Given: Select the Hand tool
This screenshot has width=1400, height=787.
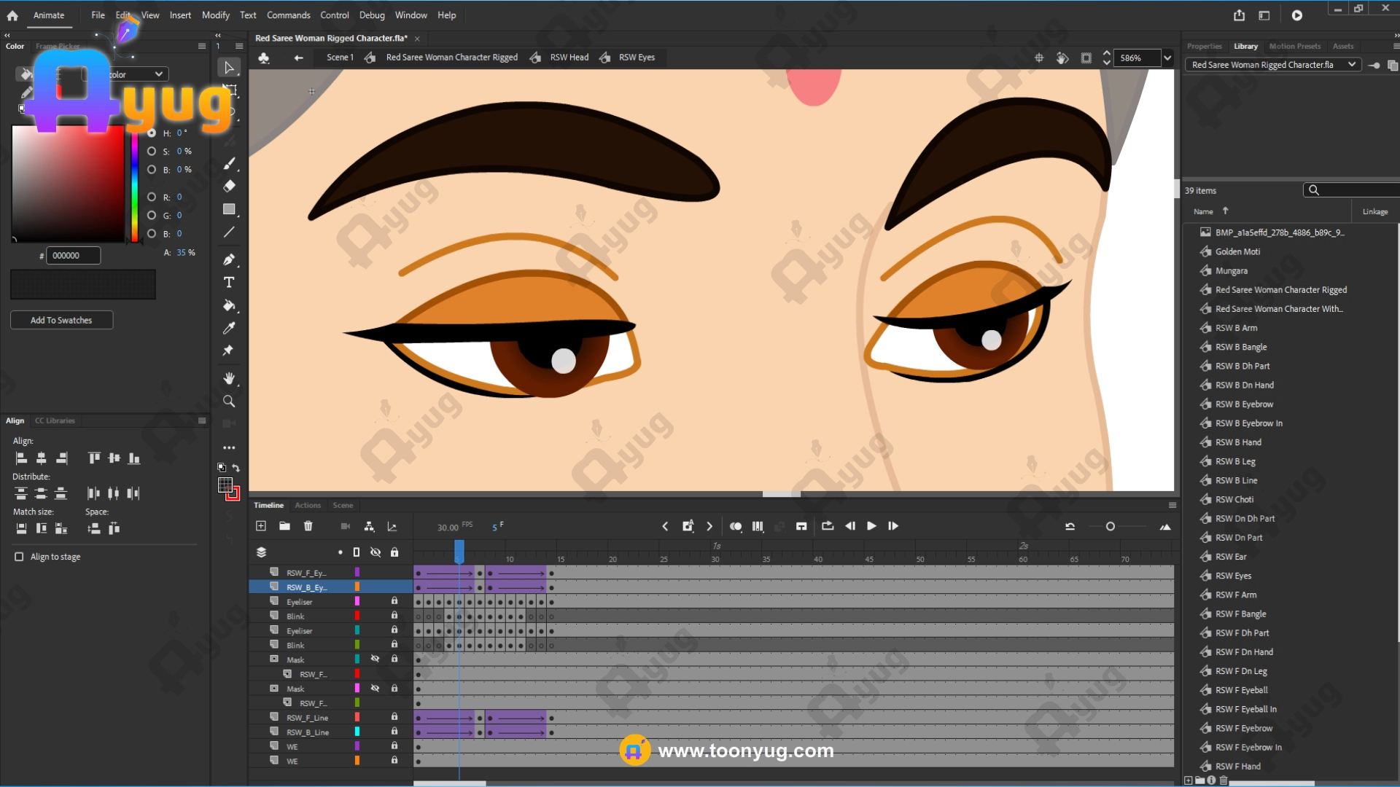Looking at the screenshot, I should click(x=229, y=378).
